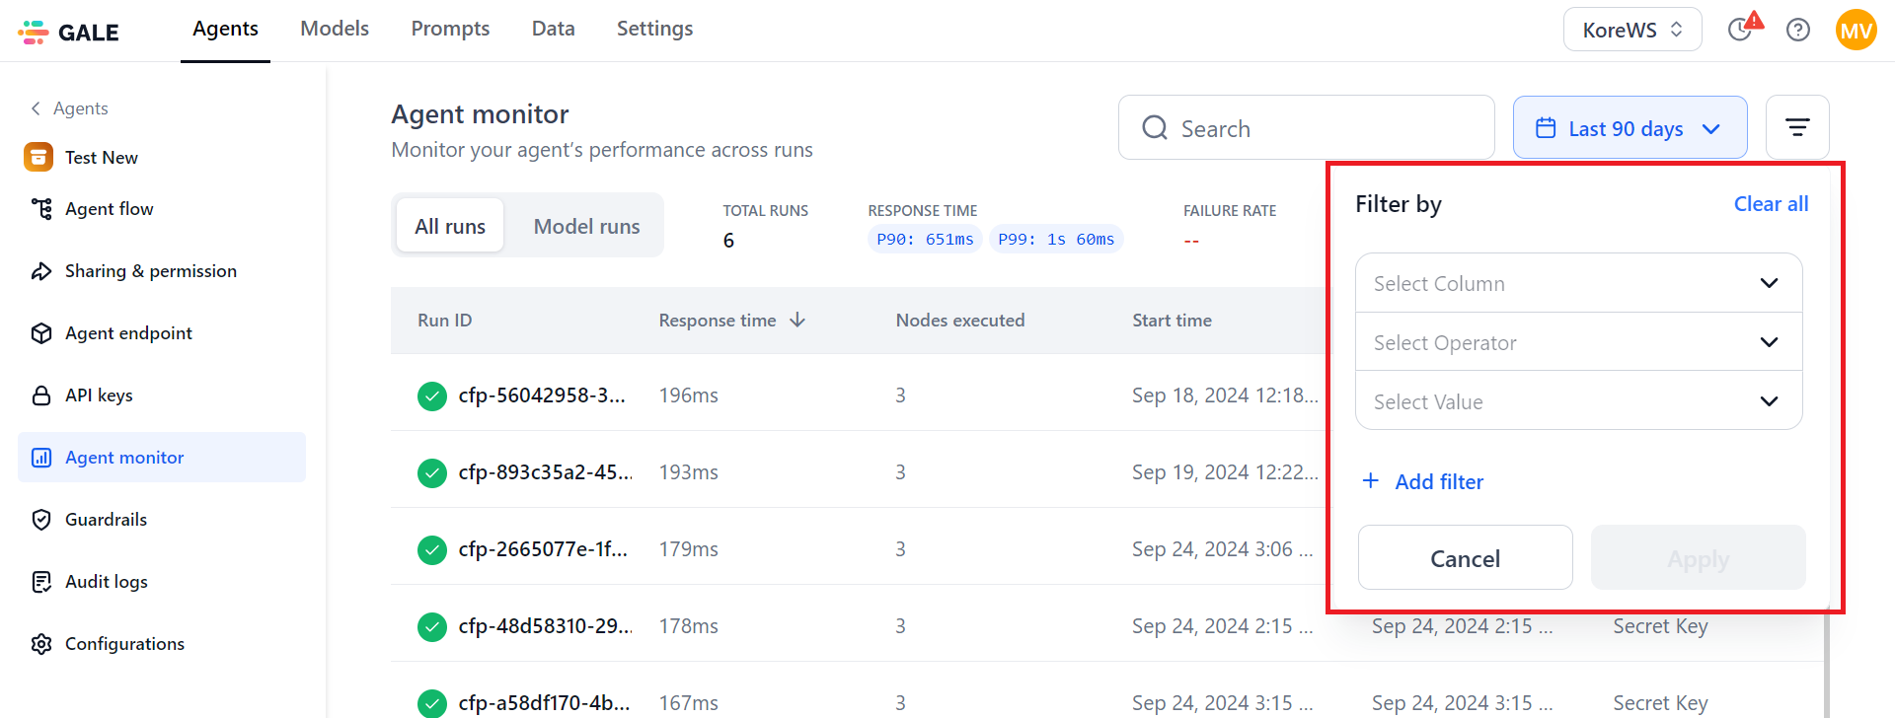Open the MV user avatar menu
Viewport: 1895px width, 718px height.
coord(1856,30)
